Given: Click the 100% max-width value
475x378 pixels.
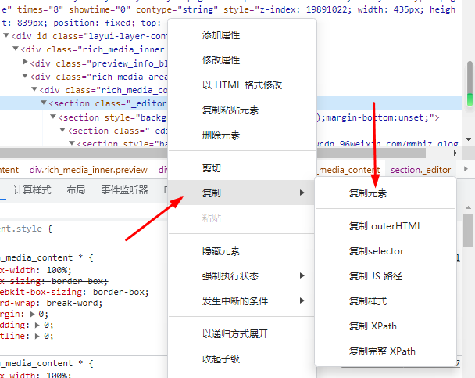Looking at the screenshot, I should [57, 270].
